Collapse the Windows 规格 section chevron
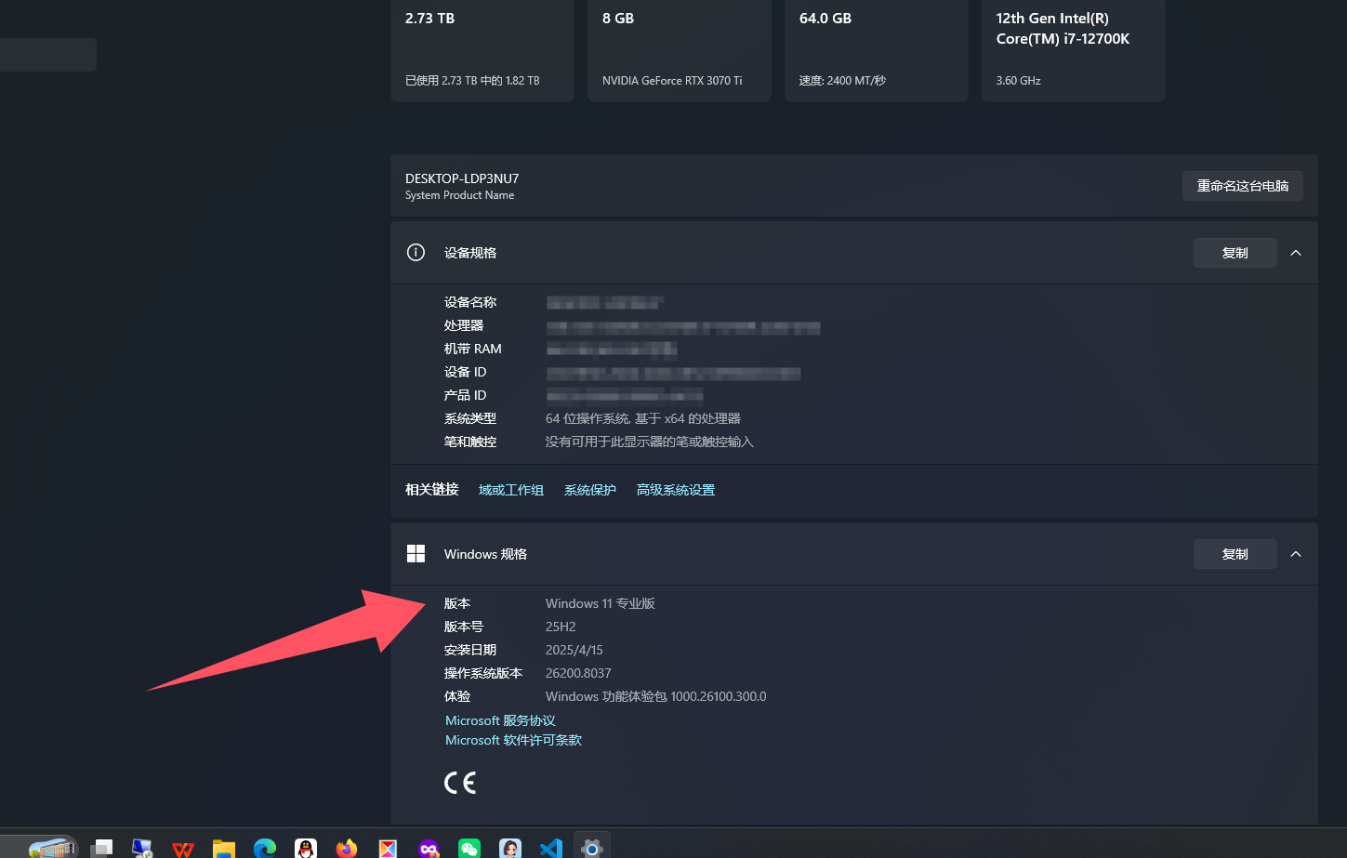Image resolution: width=1347 pixels, height=858 pixels. coord(1296,554)
